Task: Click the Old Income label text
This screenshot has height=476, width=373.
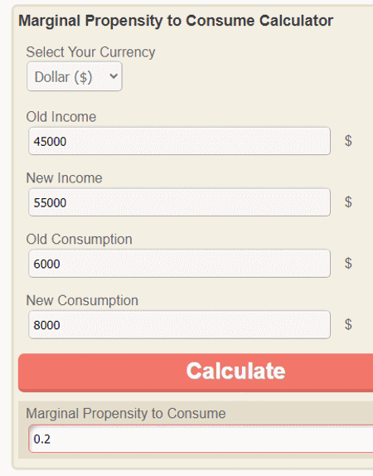Action: click(x=61, y=117)
